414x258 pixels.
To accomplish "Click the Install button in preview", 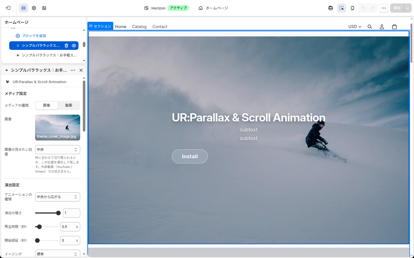I will [190, 157].
